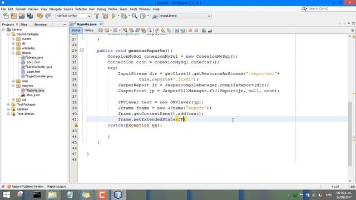Screen dimensions: 356x200
Task: Collapse the Source Packages node
Action: [8, 34]
